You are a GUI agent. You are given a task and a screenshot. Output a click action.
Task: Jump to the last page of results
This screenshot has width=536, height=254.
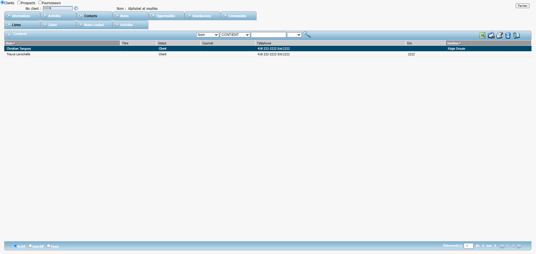click(519, 246)
